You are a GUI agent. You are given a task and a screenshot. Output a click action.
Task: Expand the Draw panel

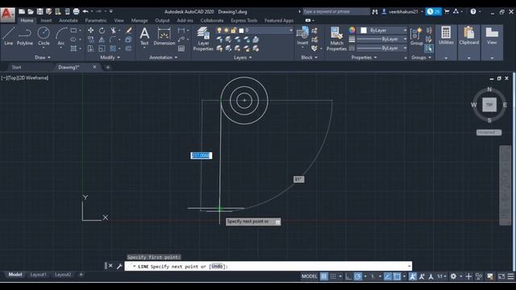43,57
